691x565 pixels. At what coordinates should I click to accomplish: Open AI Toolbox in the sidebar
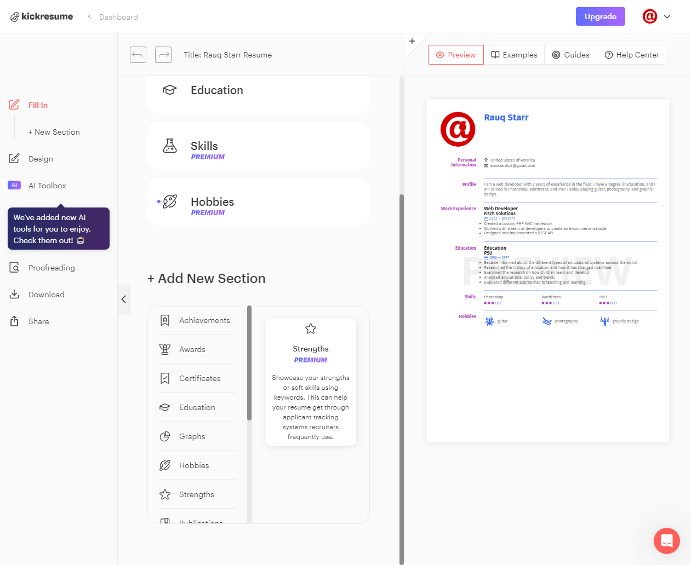(x=47, y=186)
